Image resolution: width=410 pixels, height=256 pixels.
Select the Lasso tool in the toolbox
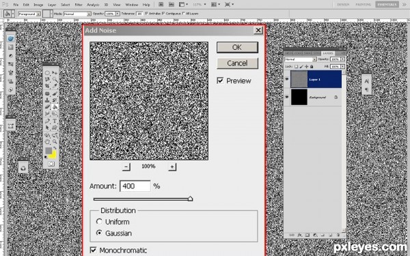click(x=47, y=79)
